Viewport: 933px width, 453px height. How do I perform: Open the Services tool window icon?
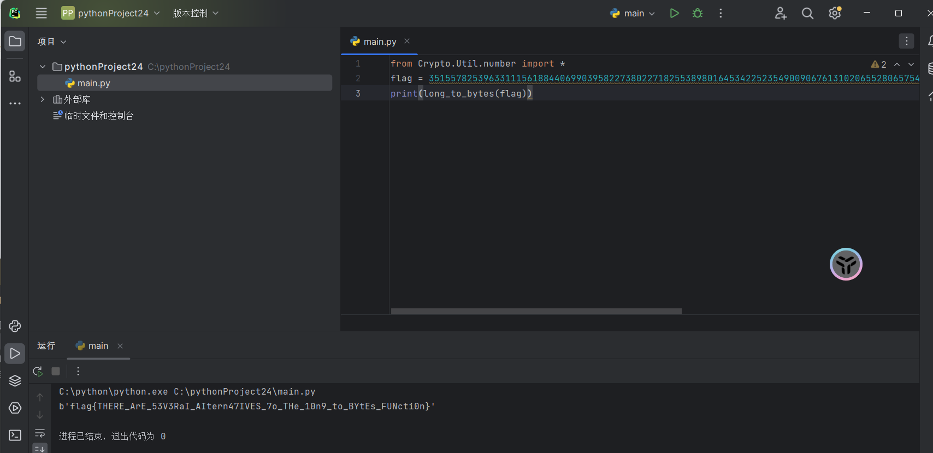point(15,408)
